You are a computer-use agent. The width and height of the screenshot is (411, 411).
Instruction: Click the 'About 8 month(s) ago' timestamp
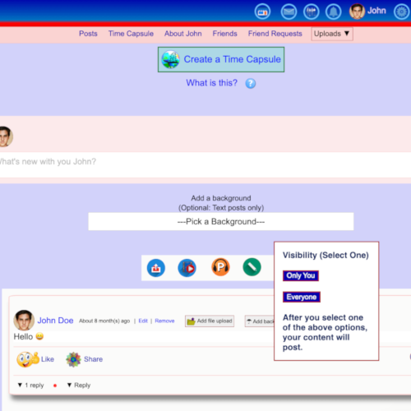pos(104,321)
